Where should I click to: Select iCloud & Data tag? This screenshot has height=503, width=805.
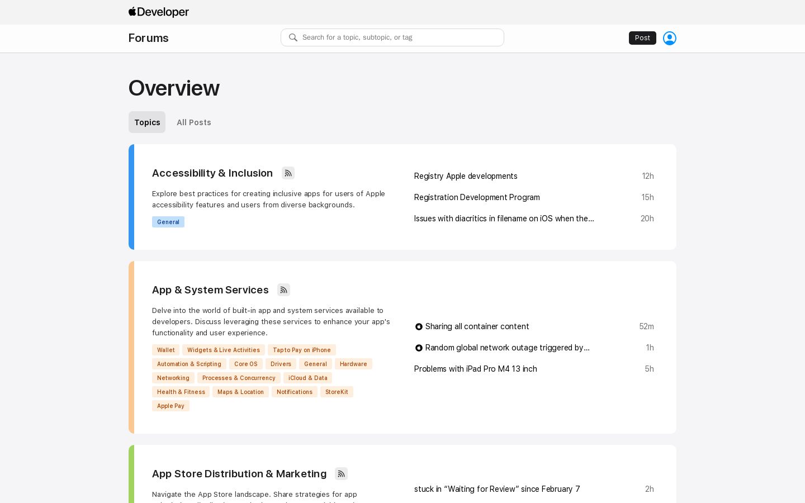click(x=308, y=378)
